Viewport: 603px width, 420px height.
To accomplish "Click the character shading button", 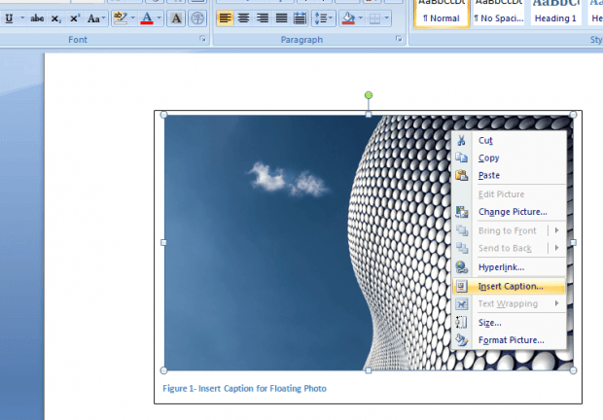I will tap(176, 18).
